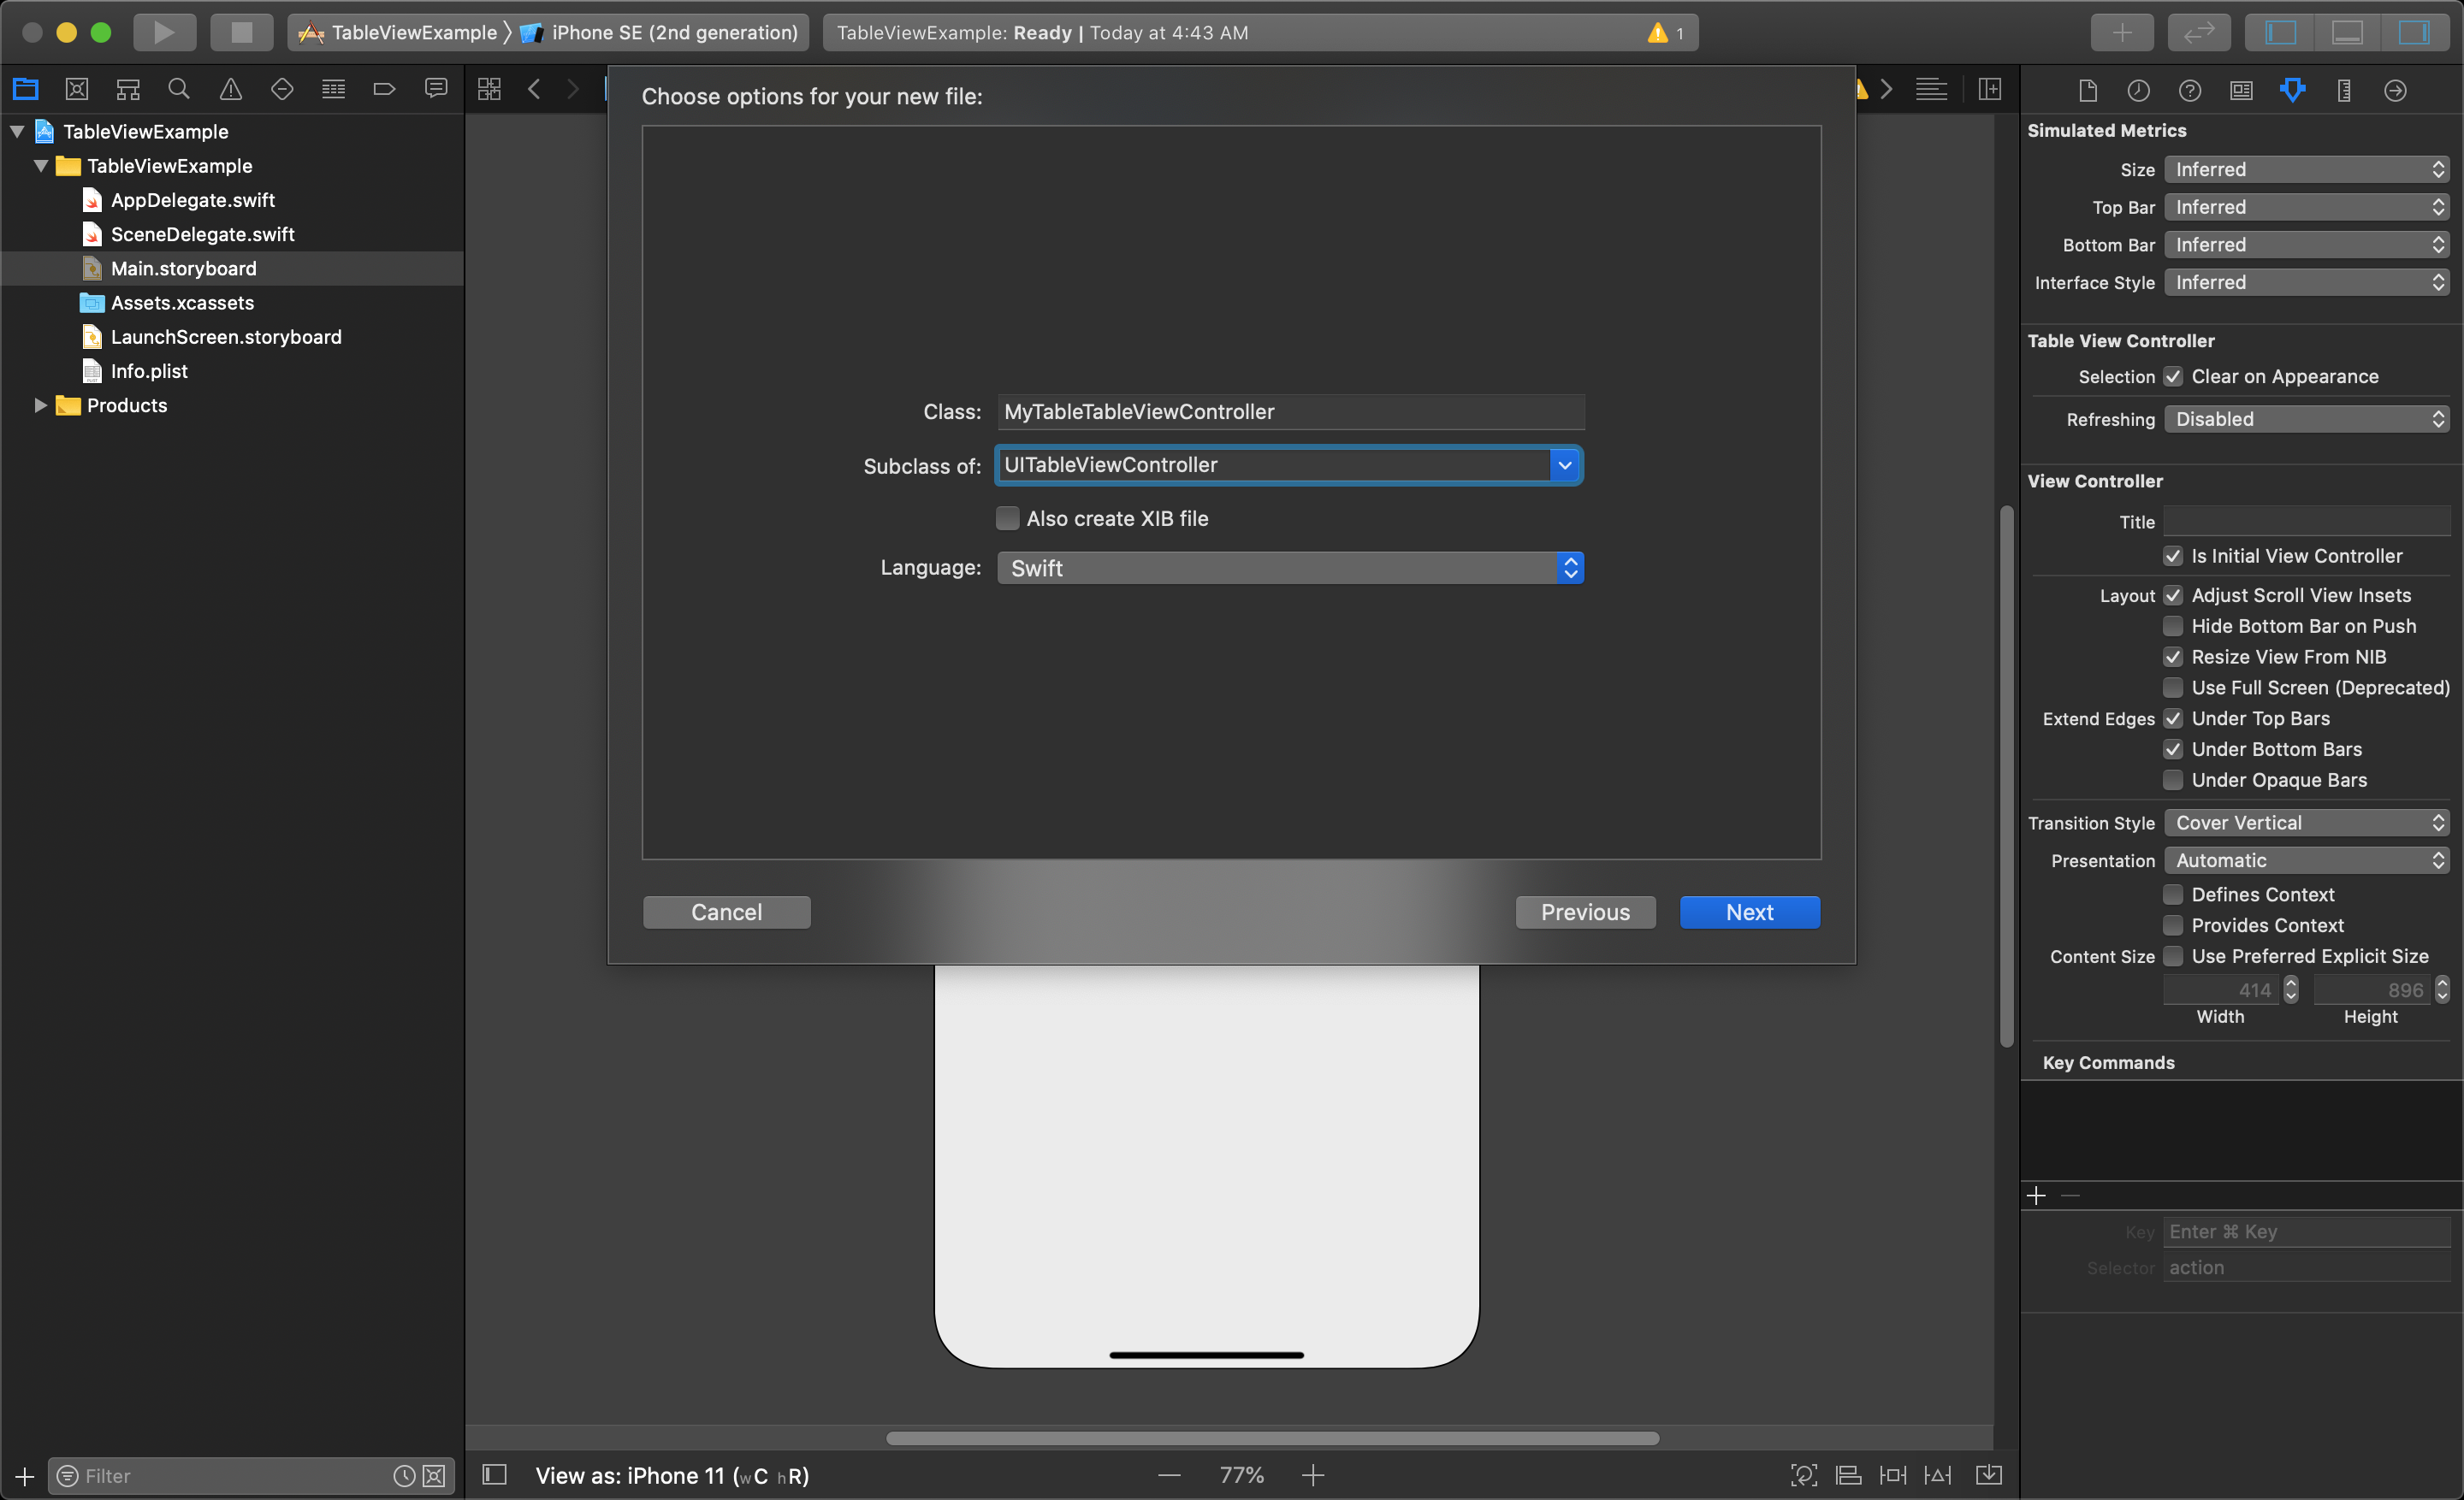Screen dimensions: 2464x1500
Task: Stop the running scheme
Action: point(241,32)
